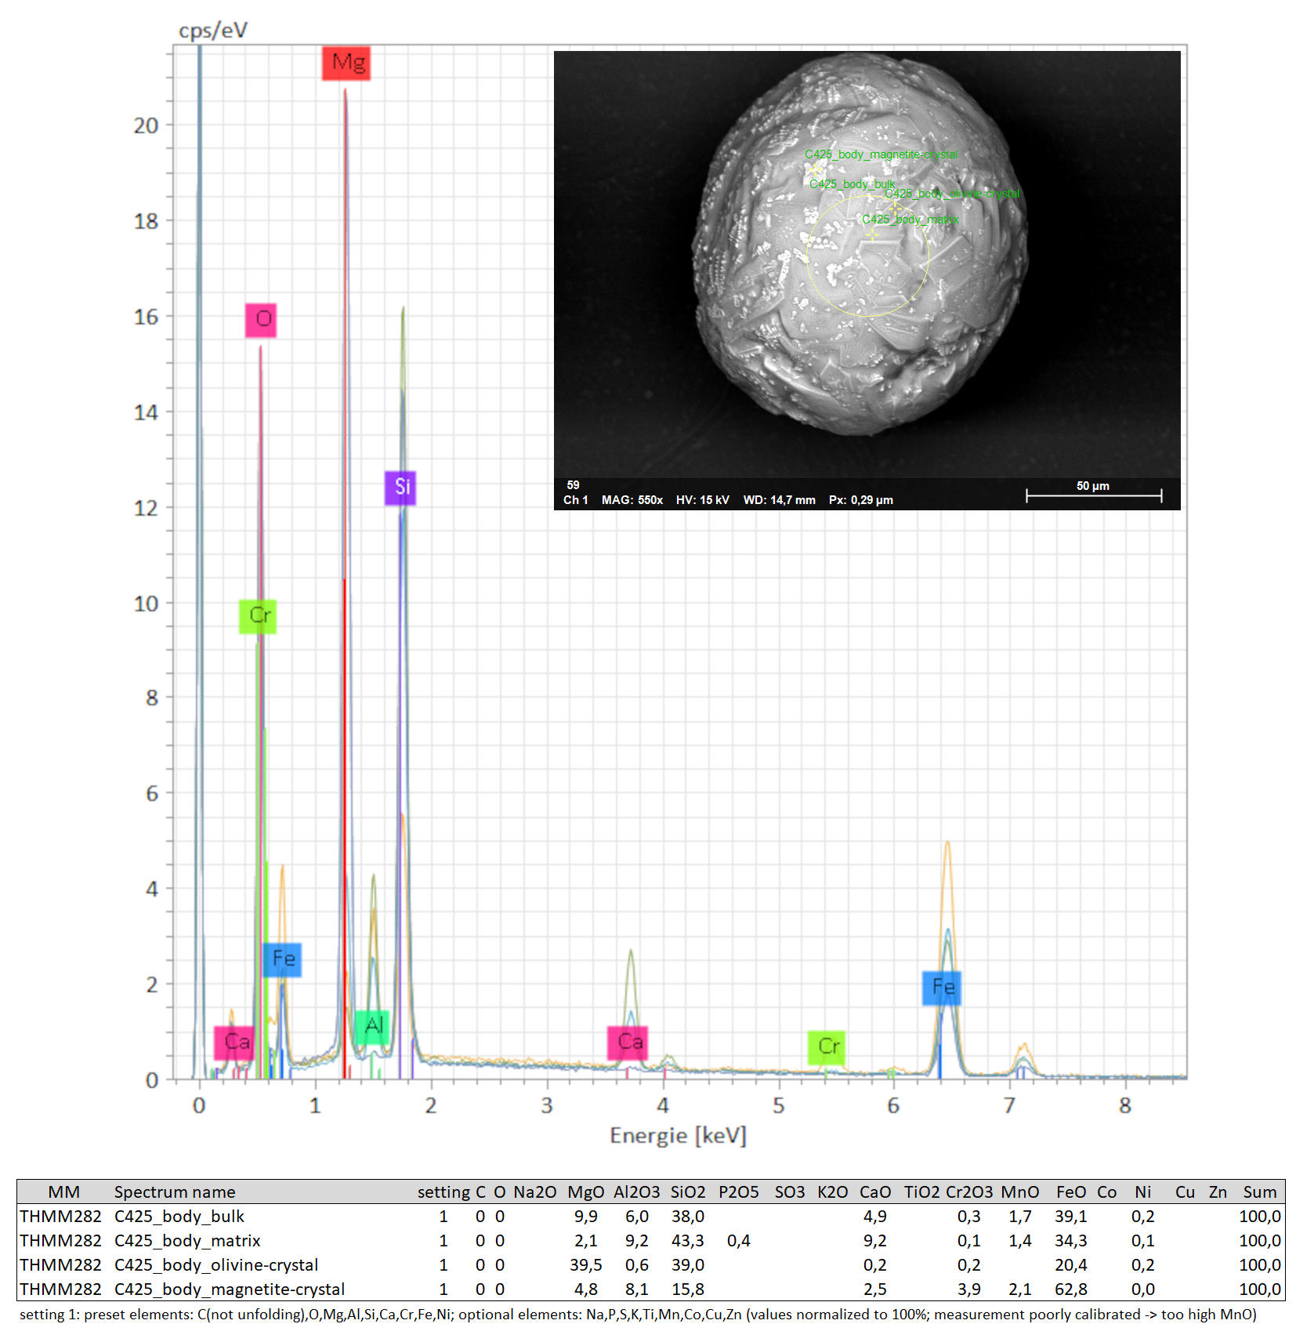Select the C425_body_bulk row in the table

click(179, 1216)
